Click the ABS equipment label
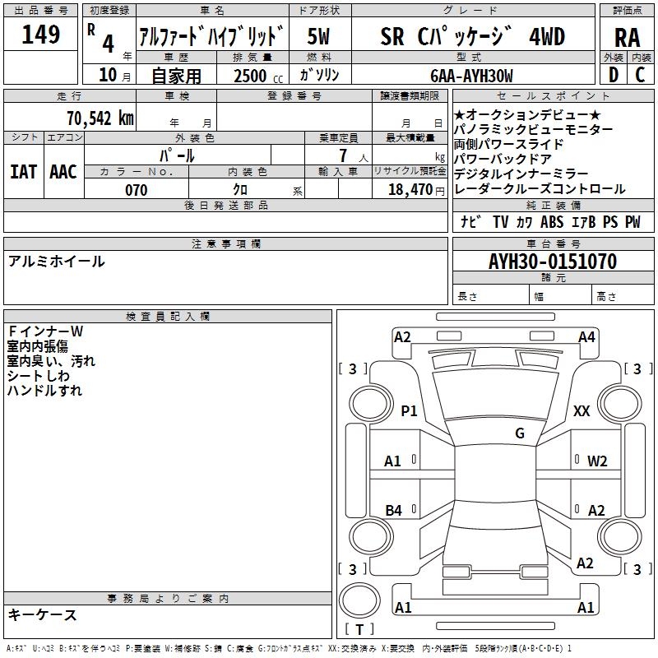658x658 pixels. point(552,222)
